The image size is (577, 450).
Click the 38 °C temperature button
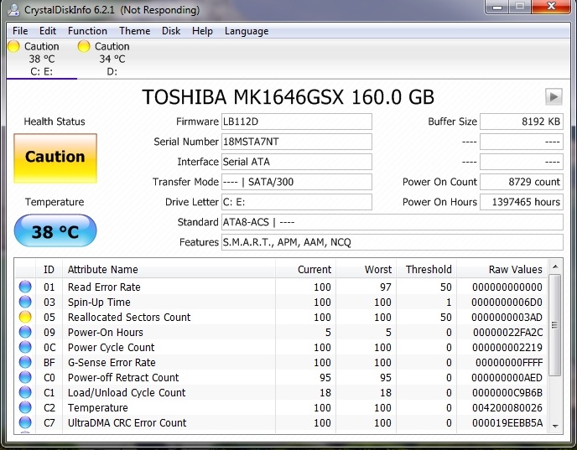pyautogui.click(x=55, y=231)
